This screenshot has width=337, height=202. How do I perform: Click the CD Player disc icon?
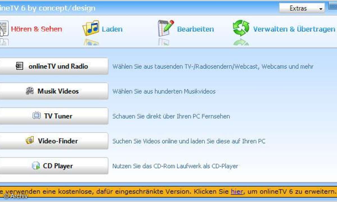pyautogui.click(x=36, y=166)
